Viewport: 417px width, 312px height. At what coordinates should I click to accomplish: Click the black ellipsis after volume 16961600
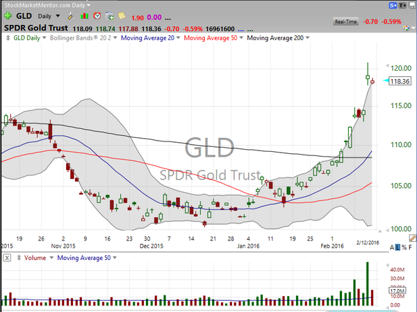250,30
